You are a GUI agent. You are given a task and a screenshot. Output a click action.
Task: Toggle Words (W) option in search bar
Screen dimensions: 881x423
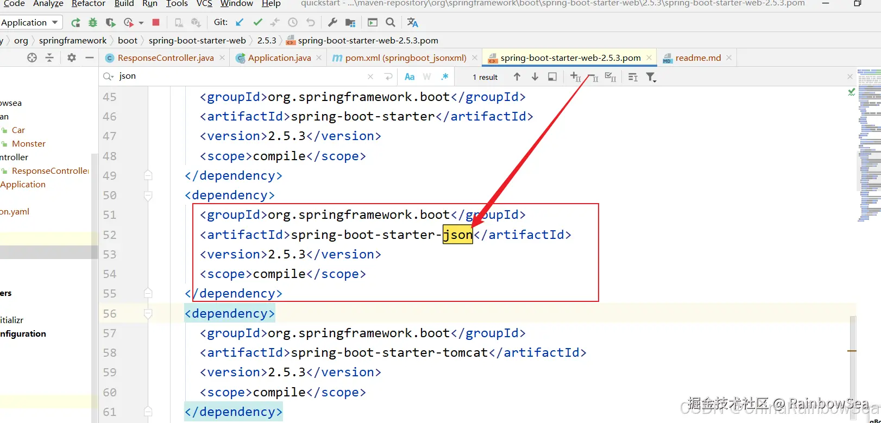pos(427,77)
